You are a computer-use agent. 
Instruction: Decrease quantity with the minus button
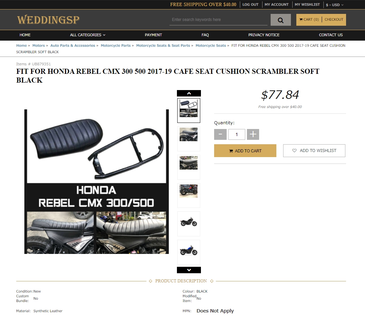click(x=220, y=134)
